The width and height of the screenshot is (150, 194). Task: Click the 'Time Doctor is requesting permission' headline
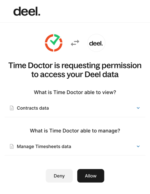click(x=75, y=65)
